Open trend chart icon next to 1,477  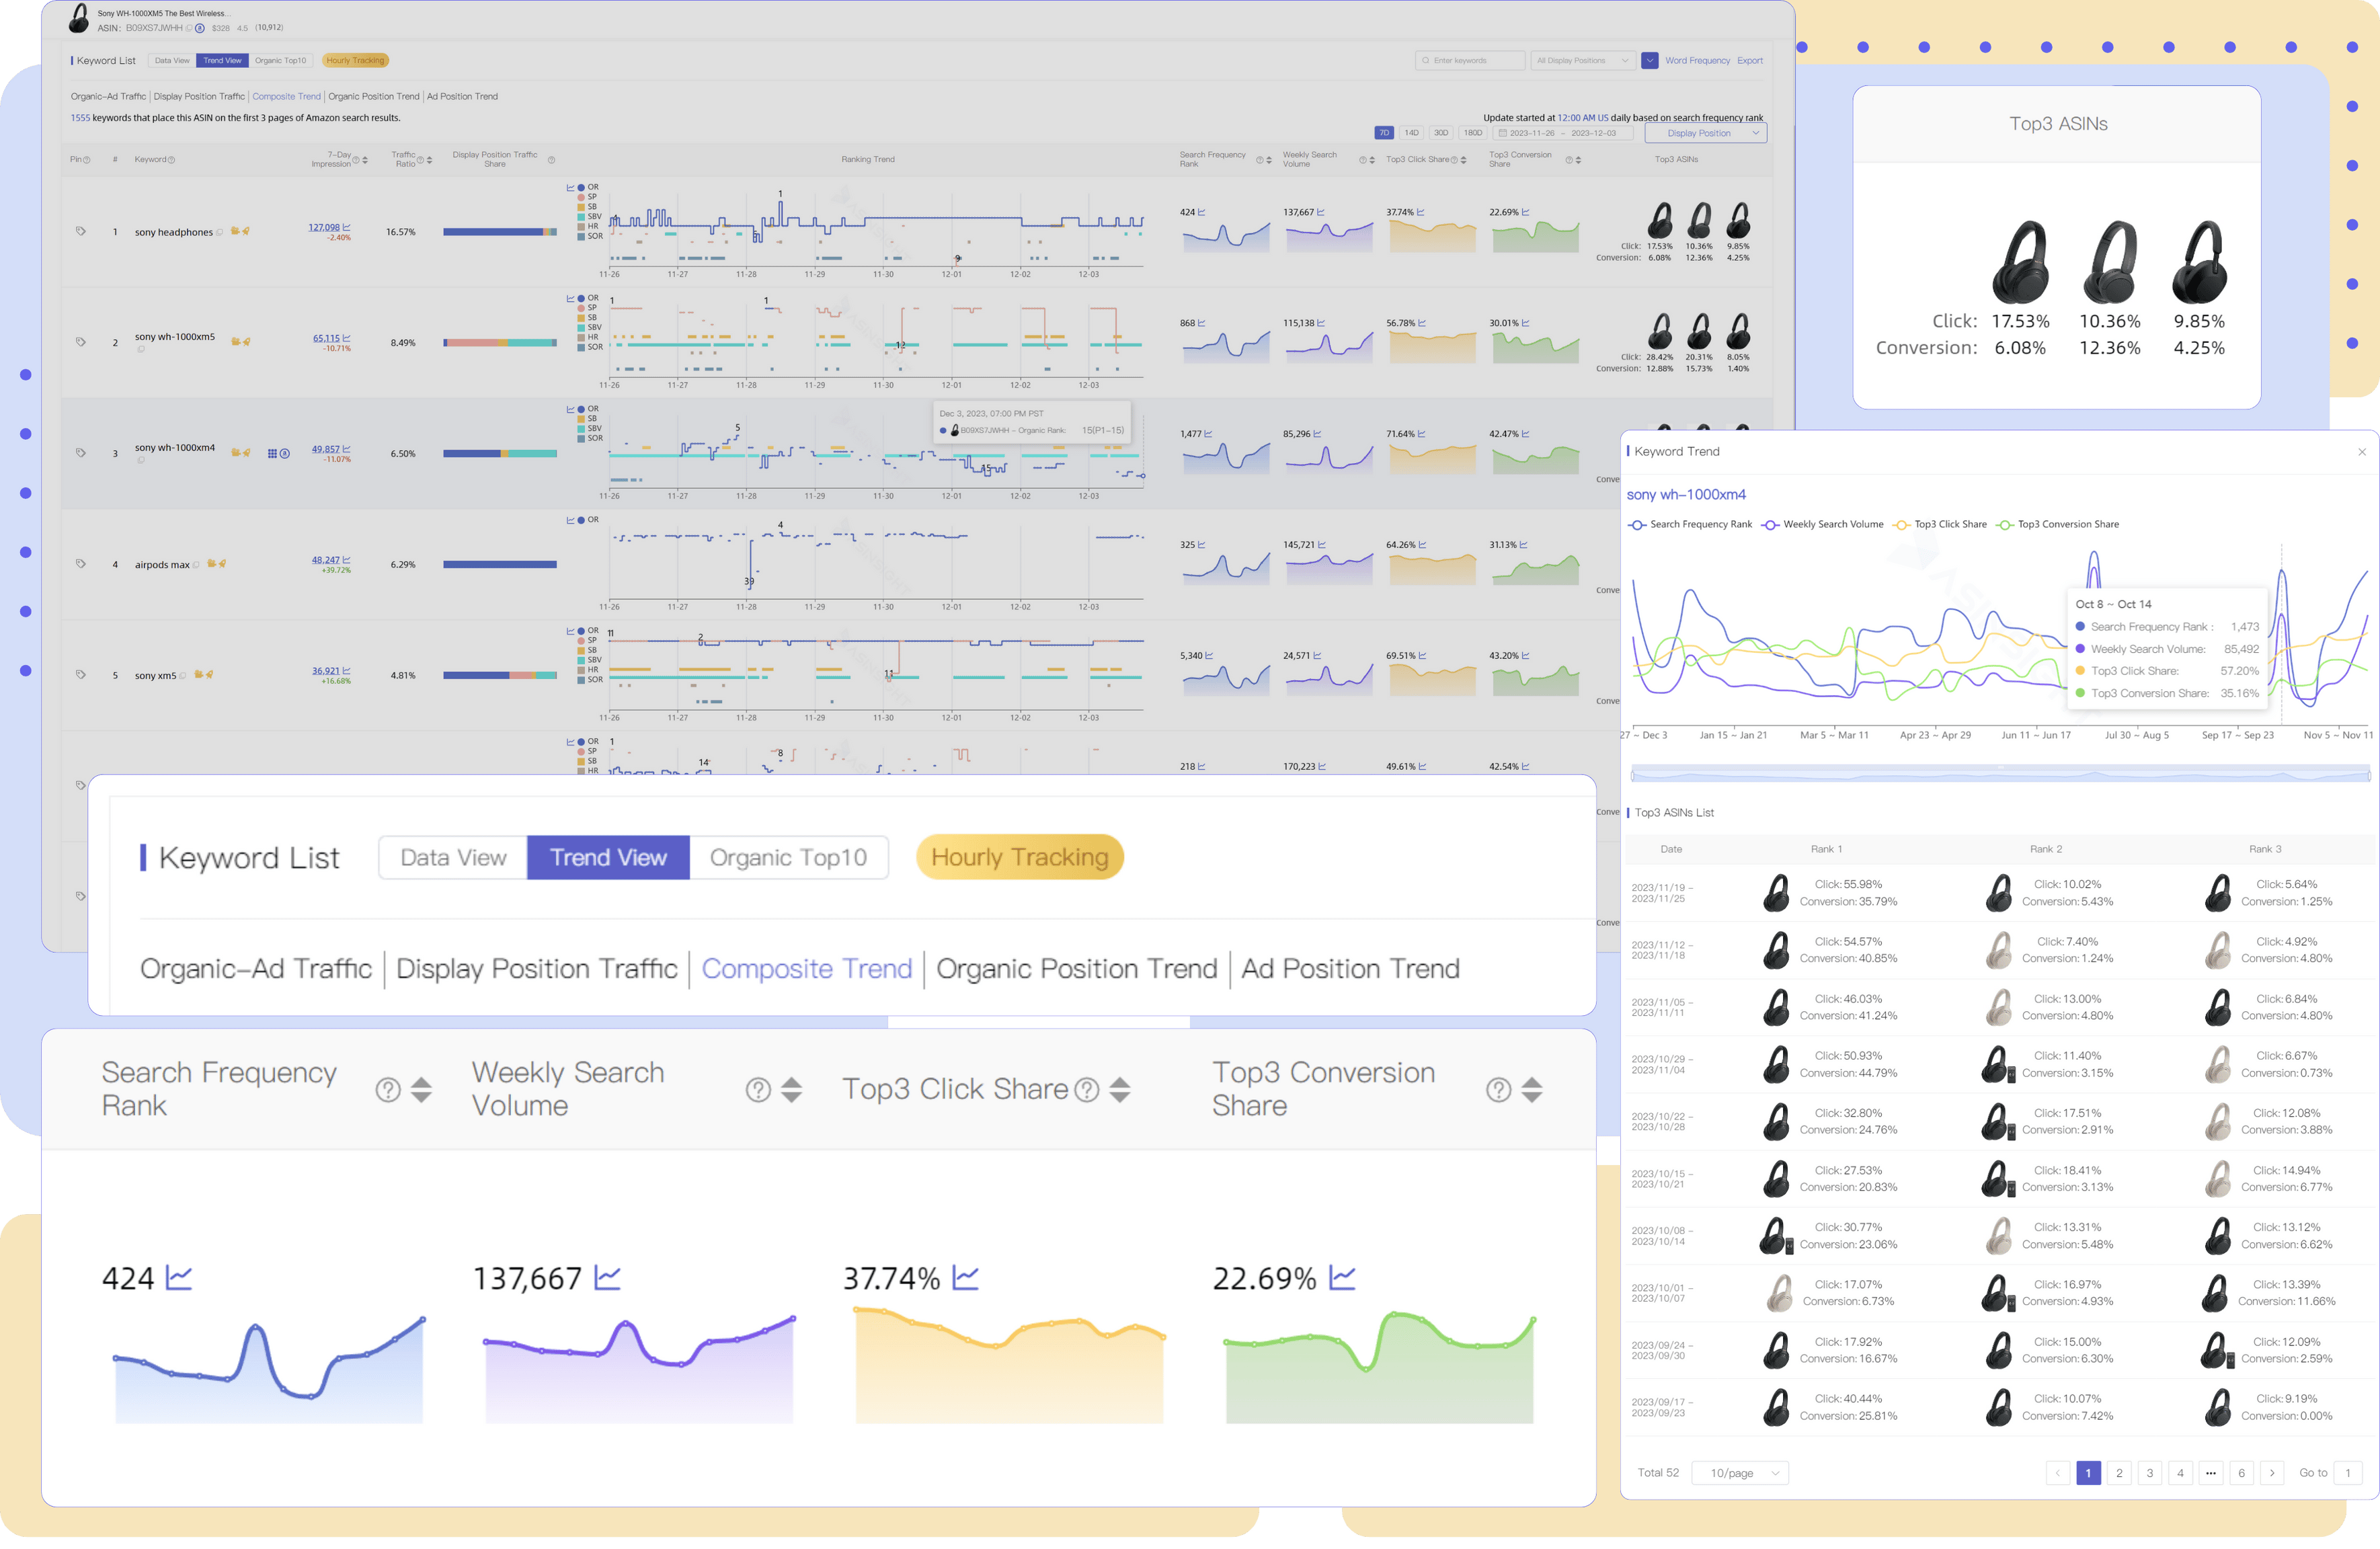point(1208,434)
